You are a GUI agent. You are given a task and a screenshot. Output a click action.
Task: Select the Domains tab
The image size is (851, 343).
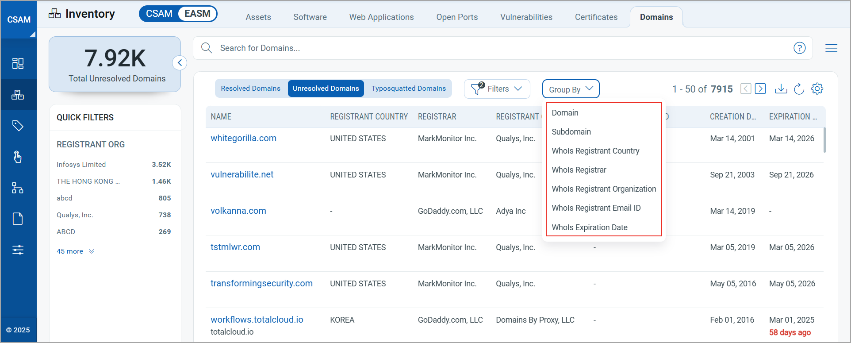656,17
